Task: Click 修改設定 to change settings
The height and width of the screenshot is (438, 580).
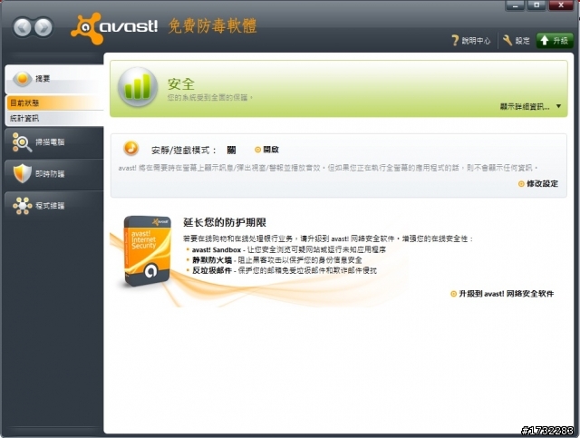Action: click(x=538, y=184)
